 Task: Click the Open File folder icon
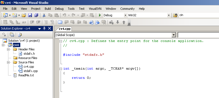(x=24, y=15)
